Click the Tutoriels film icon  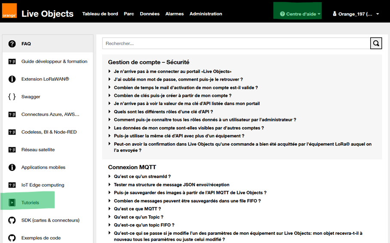[x=12, y=203]
